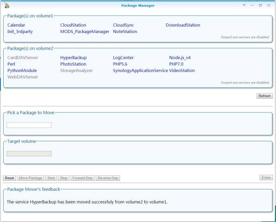Select the Perl package
Viewport: 276px width, 222px height.
tap(11, 64)
